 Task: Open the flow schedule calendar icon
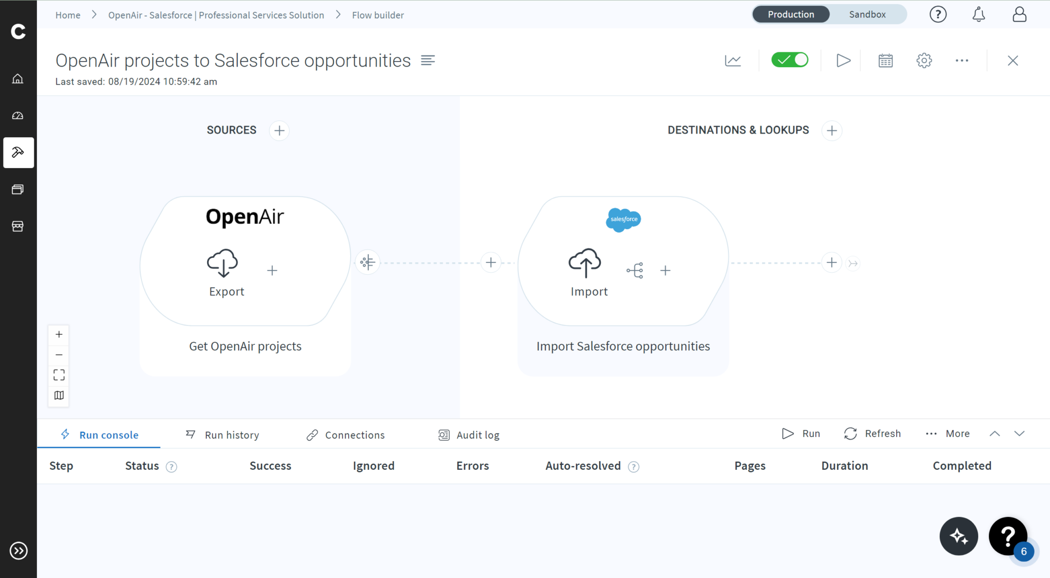point(885,60)
